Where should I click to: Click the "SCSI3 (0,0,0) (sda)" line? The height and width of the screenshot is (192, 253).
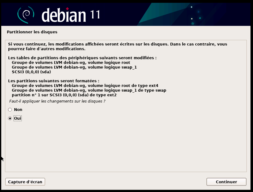coord(31,72)
